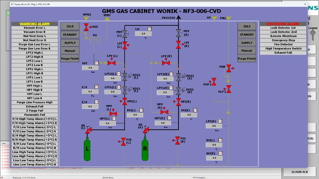319x179 pixels.
Task: Open the PH(L) trend chart icon
Action: point(141,110)
